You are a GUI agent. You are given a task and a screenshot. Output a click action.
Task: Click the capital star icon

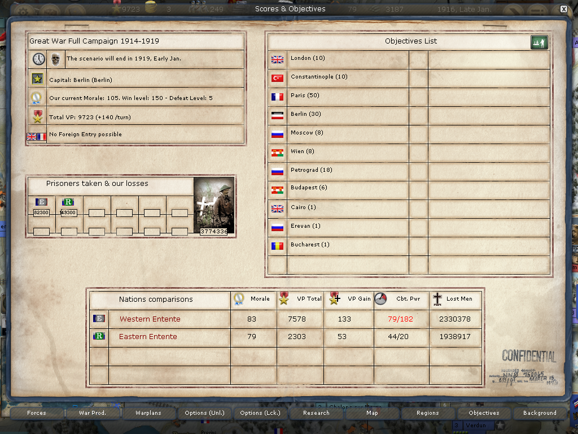pyautogui.click(x=38, y=79)
